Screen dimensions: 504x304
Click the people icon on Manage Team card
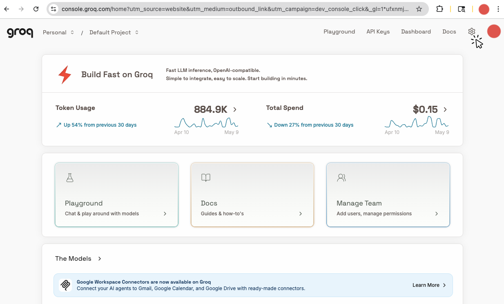(x=341, y=177)
